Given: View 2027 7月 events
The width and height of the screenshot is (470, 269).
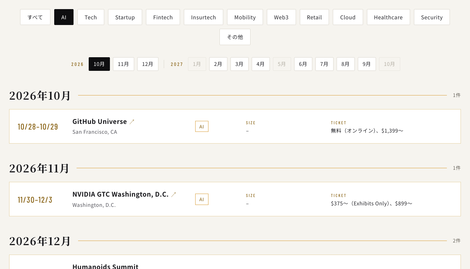Looking at the screenshot, I should click(x=324, y=64).
